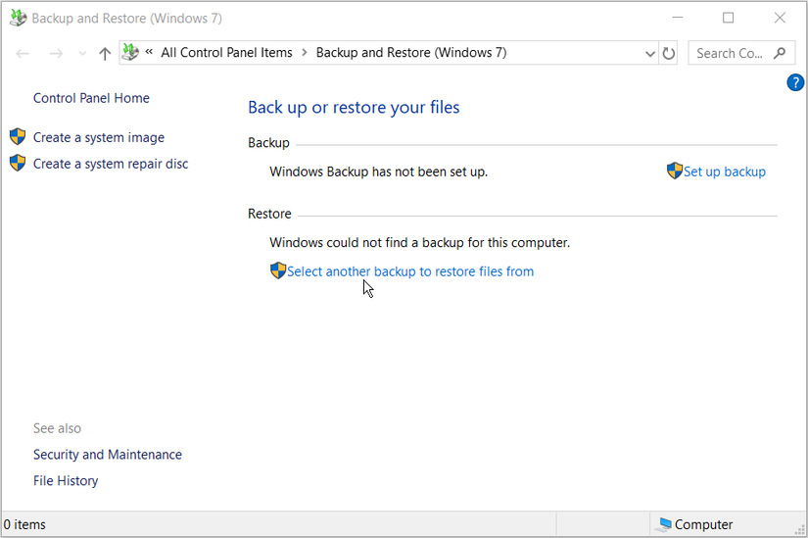Open Security and Maintenance
This screenshot has width=808, height=538.
pos(108,455)
